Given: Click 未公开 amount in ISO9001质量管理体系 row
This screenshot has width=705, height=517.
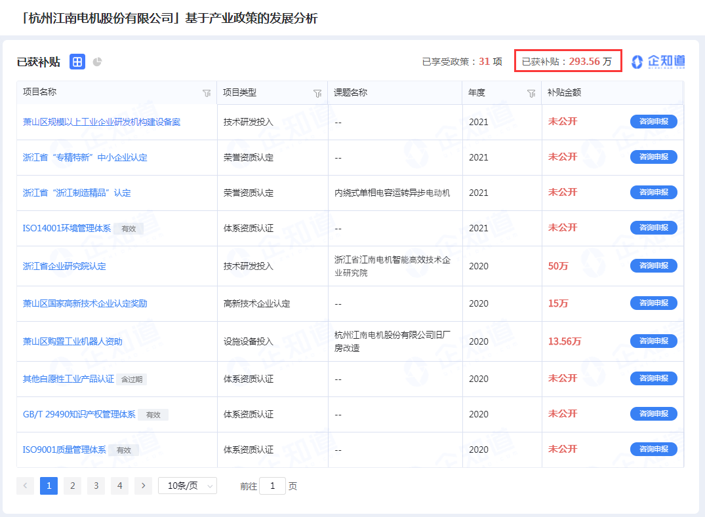Looking at the screenshot, I should 563,449.
